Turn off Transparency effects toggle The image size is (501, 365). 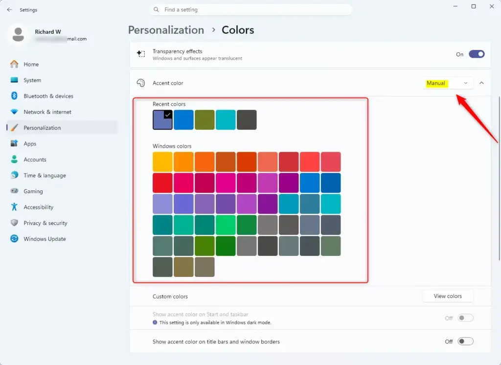pyautogui.click(x=477, y=54)
